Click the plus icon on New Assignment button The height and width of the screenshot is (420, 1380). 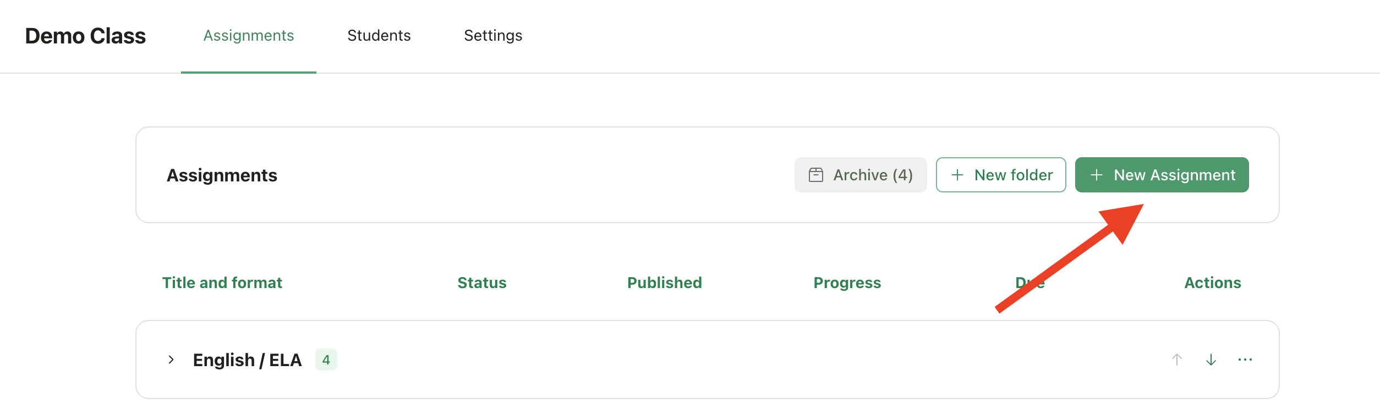tap(1097, 175)
